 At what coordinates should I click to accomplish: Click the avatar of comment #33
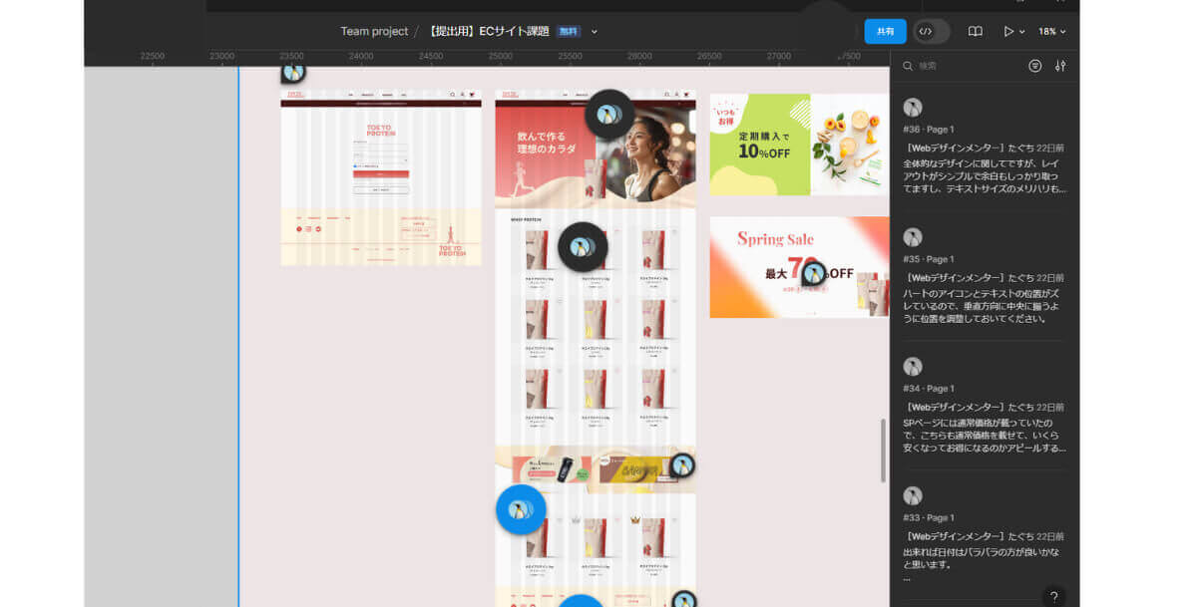913,495
